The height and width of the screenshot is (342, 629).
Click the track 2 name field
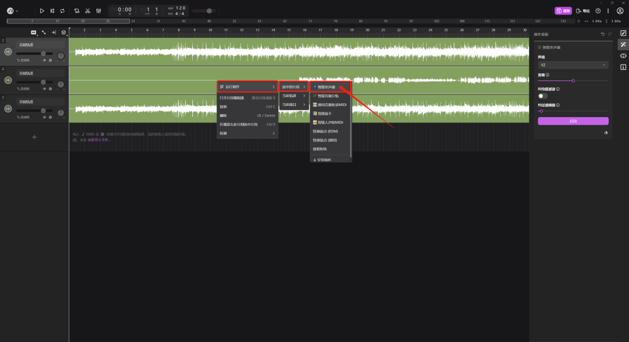tap(41, 45)
